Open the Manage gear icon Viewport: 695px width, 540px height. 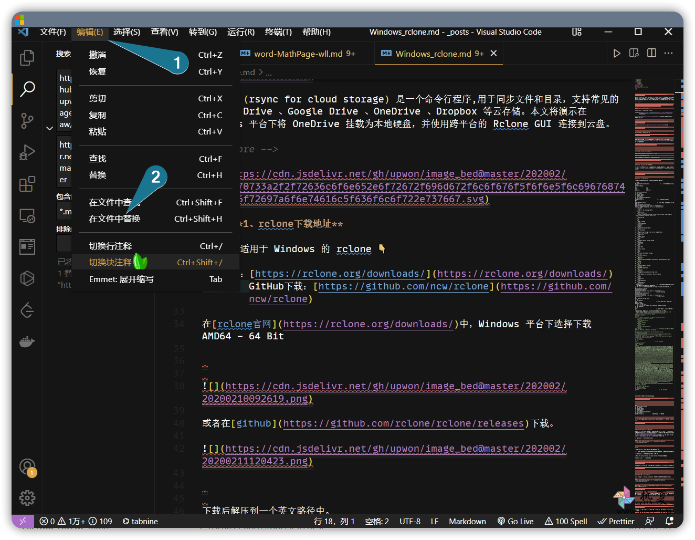coord(27,497)
